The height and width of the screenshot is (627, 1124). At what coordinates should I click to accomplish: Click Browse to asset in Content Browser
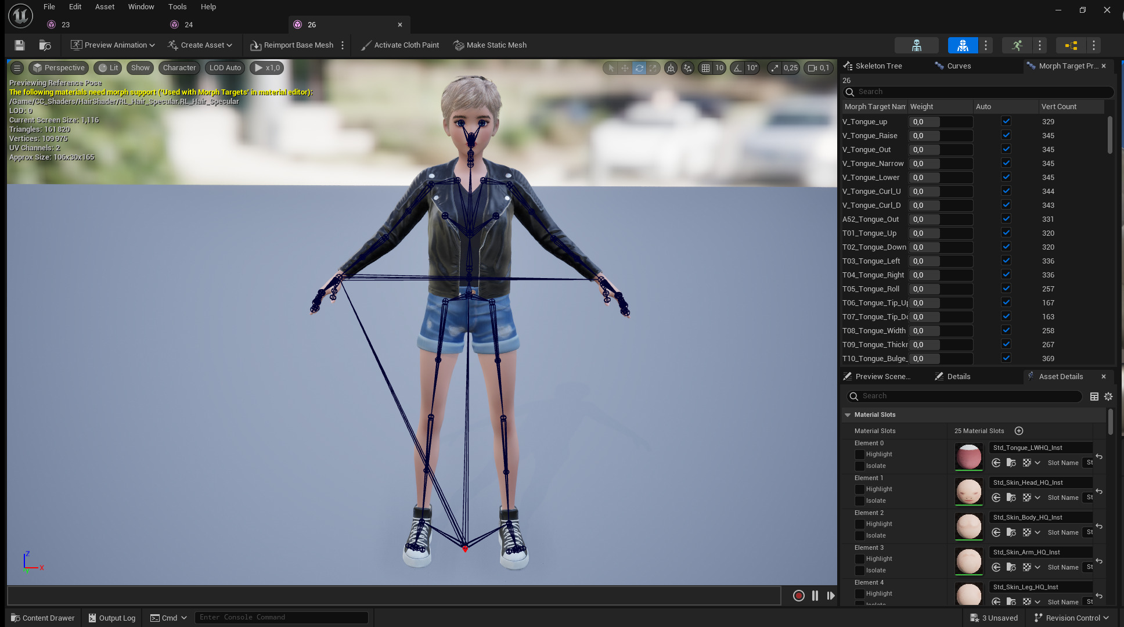click(45, 45)
